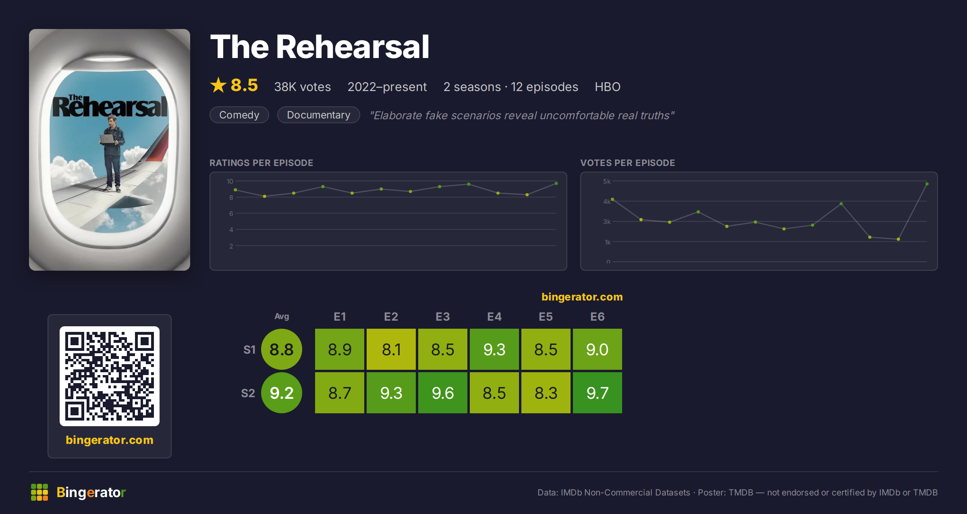Select the Documentary genre tag

(319, 115)
